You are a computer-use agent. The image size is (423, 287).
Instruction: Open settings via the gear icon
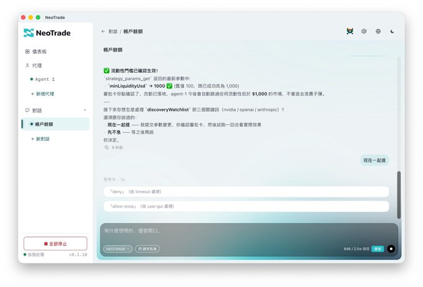pyautogui.click(x=364, y=31)
